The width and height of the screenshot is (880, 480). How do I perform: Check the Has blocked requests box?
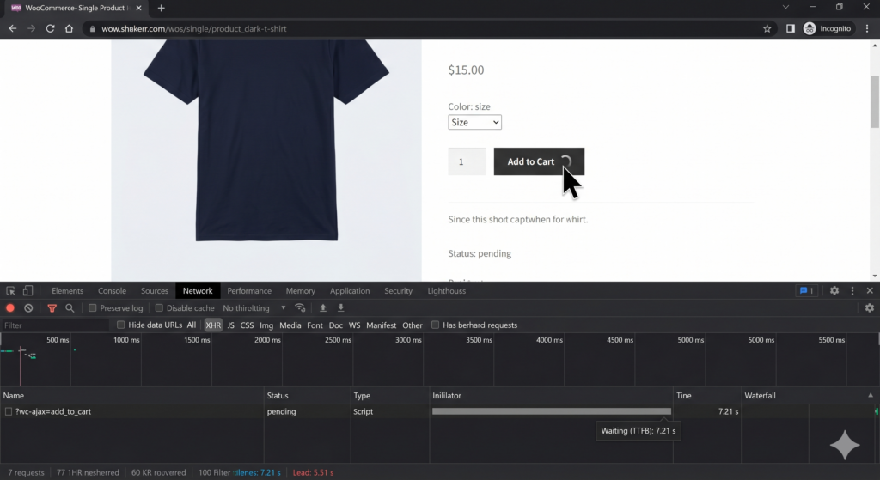pos(435,325)
